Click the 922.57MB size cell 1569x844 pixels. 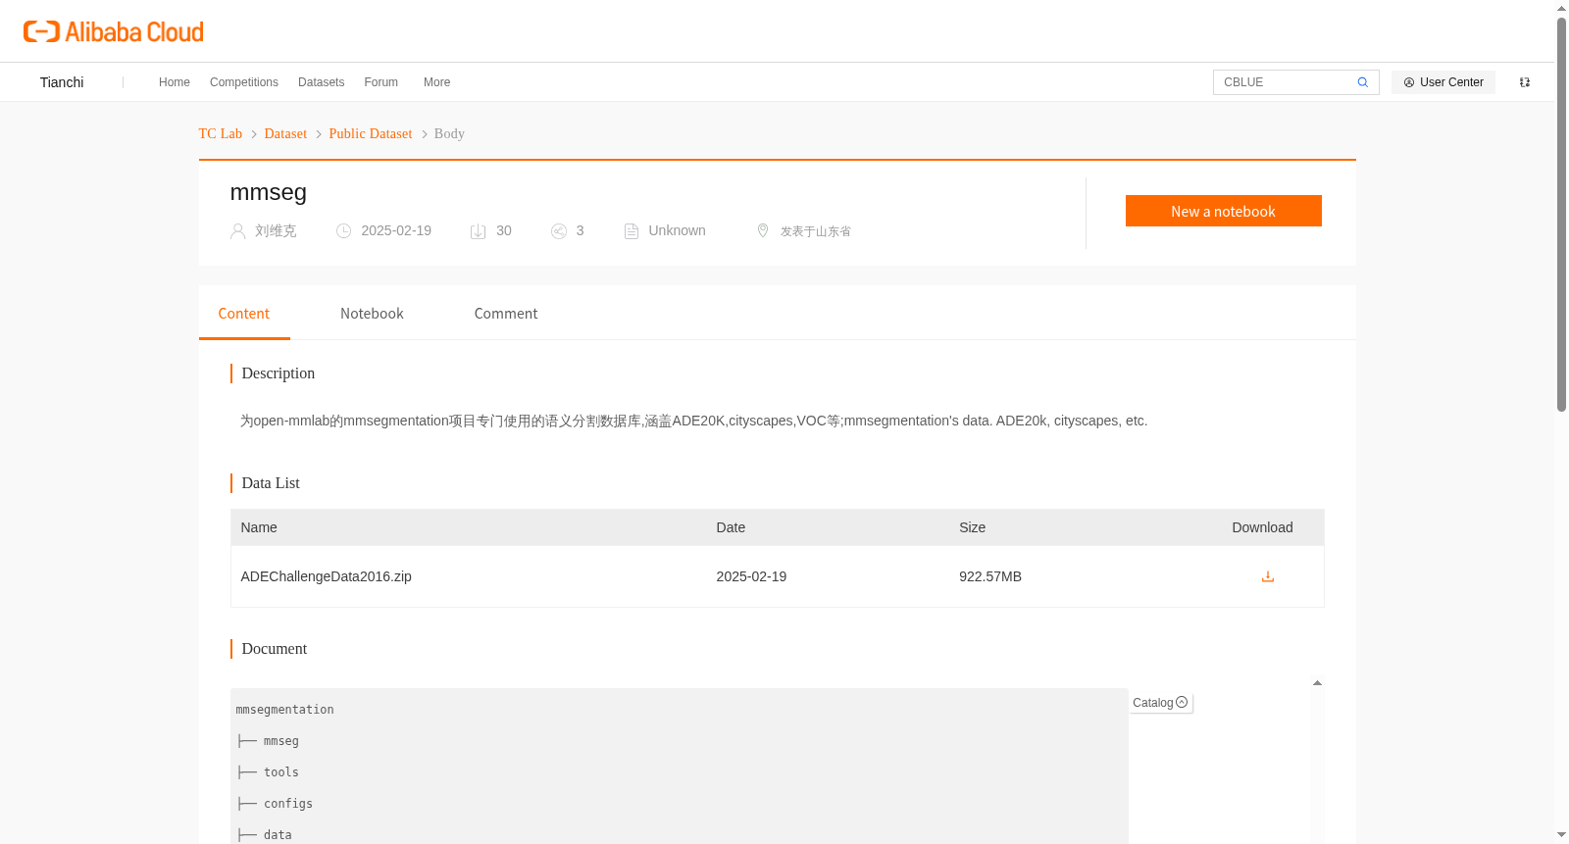pos(990,576)
